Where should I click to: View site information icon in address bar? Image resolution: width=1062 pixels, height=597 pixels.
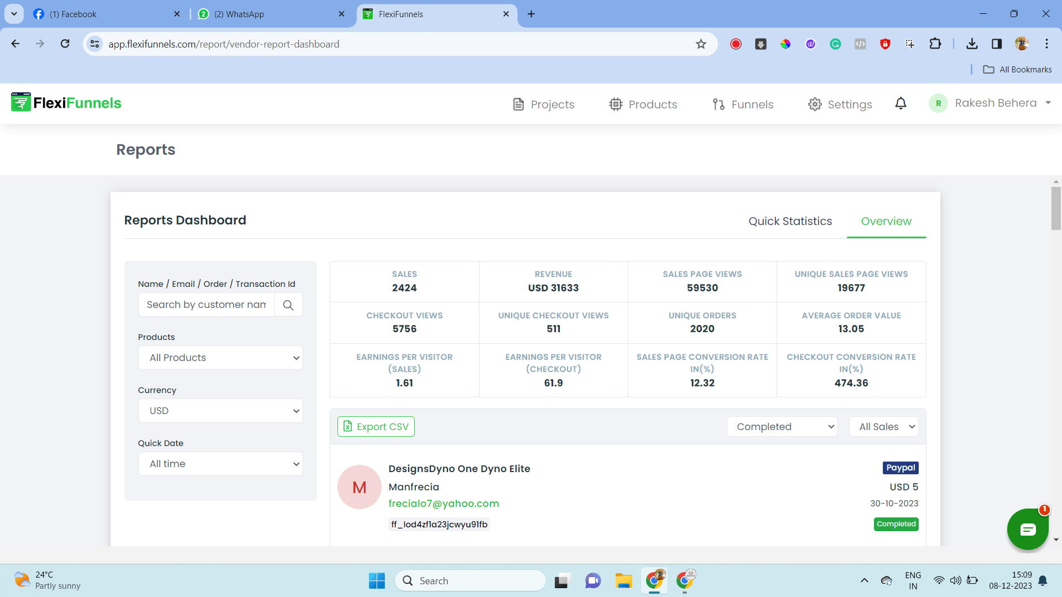point(95,44)
